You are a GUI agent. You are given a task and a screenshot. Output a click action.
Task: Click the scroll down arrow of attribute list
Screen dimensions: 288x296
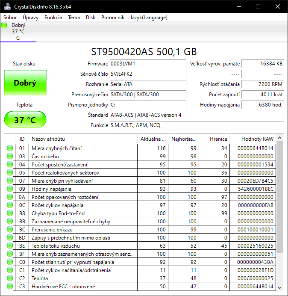(x=280, y=288)
